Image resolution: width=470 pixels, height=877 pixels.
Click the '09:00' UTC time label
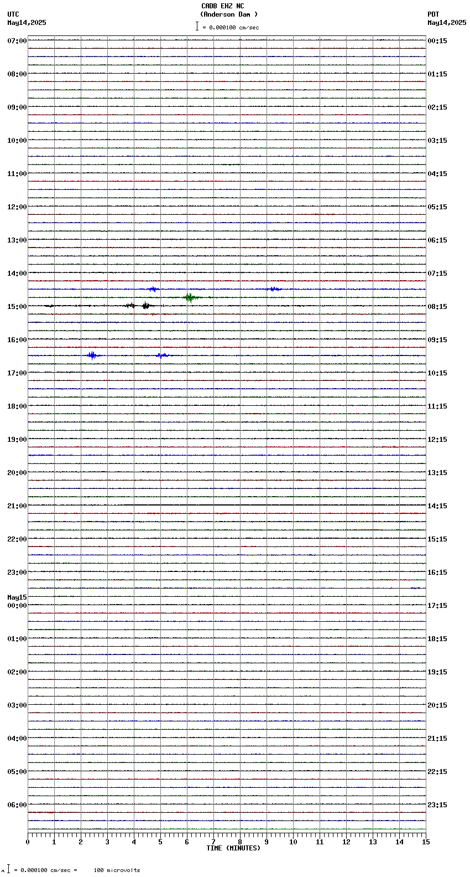click(x=17, y=107)
